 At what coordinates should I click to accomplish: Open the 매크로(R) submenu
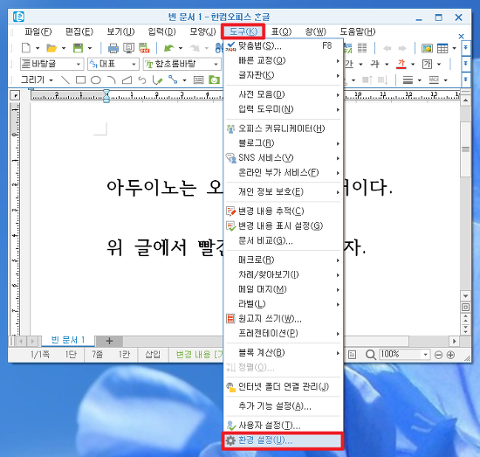(283, 260)
